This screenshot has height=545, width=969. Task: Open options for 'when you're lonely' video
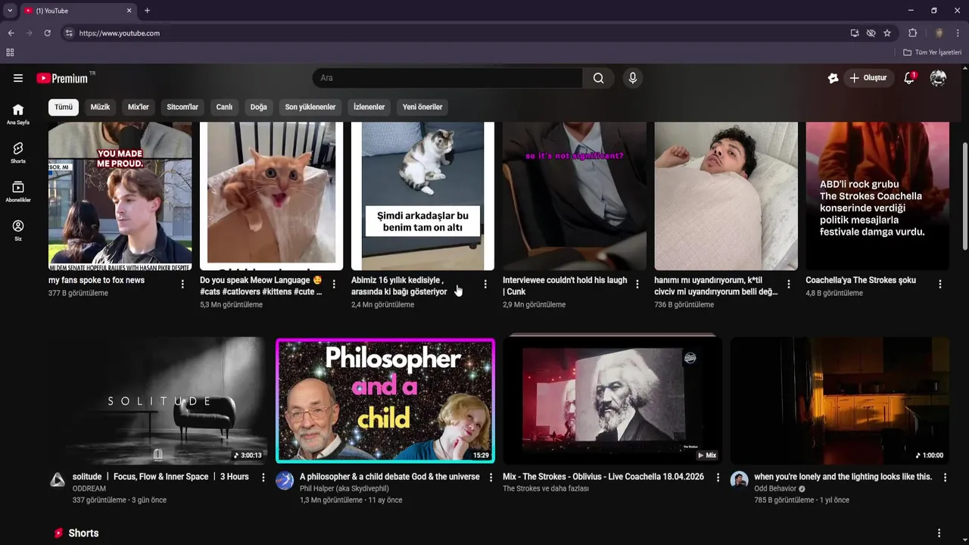945,478
